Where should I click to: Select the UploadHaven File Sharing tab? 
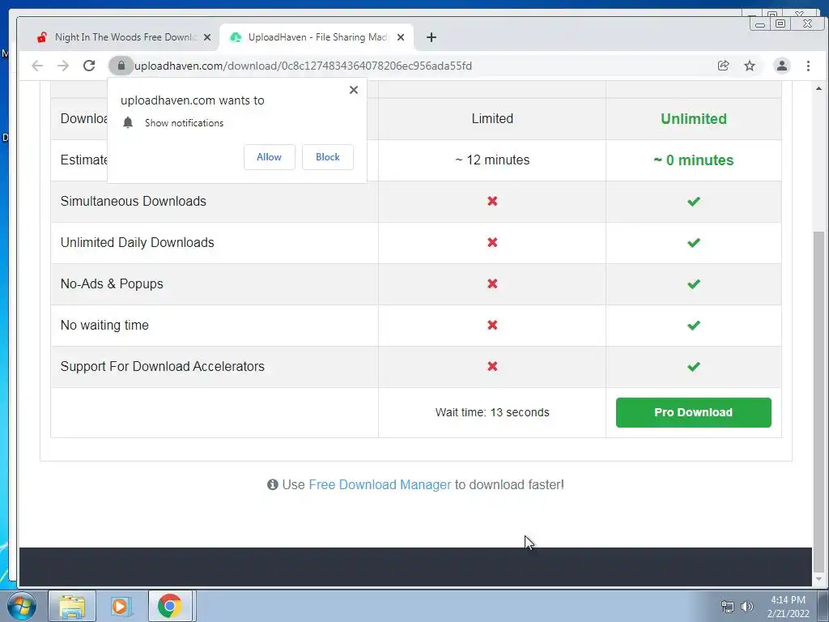[317, 37]
